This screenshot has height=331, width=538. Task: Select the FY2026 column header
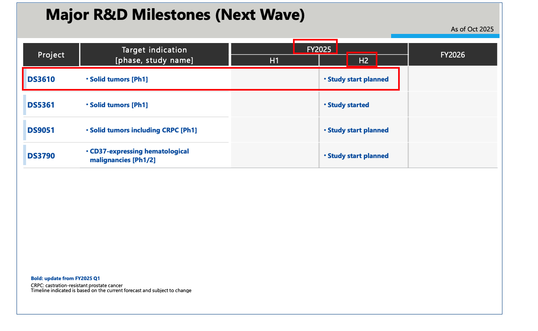point(452,55)
